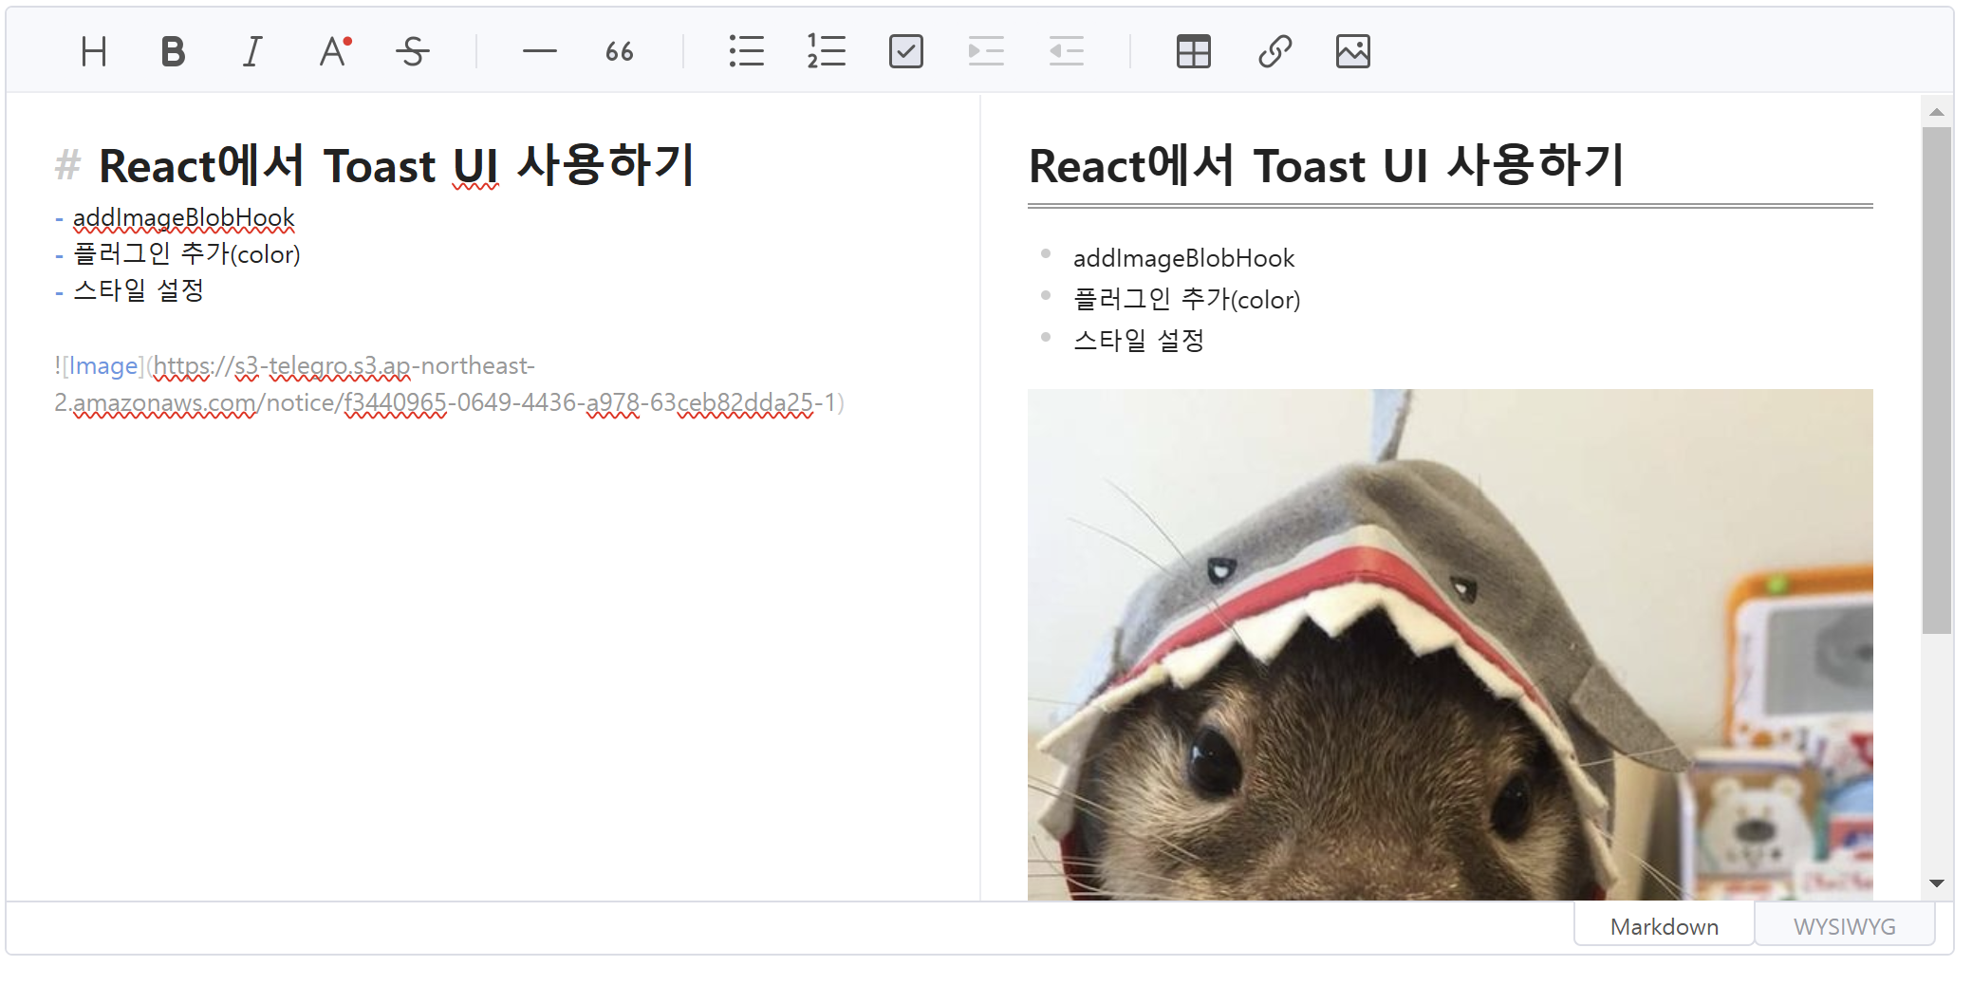Toggle italic formatting
Image resolution: width=1972 pixels, height=985 pixels.
coord(252,51)
